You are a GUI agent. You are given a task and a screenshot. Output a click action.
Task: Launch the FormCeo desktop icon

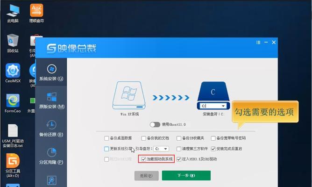[13, 104]
